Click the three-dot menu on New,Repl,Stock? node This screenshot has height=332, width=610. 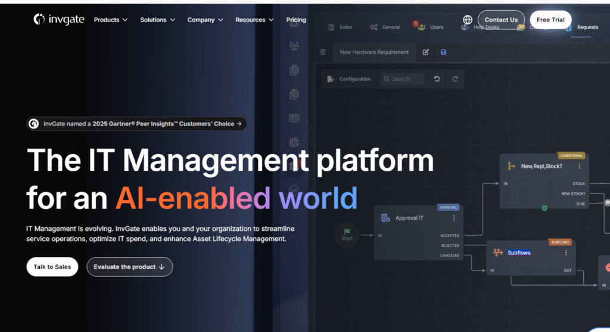click(579, 166)
